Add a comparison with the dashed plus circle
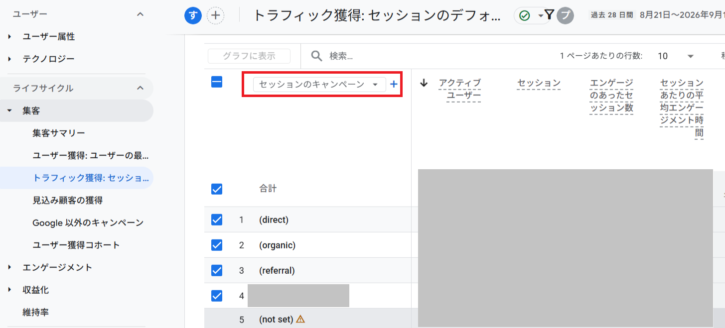Image resolution: width=725 pixels, height=328 pixels. 215,15
